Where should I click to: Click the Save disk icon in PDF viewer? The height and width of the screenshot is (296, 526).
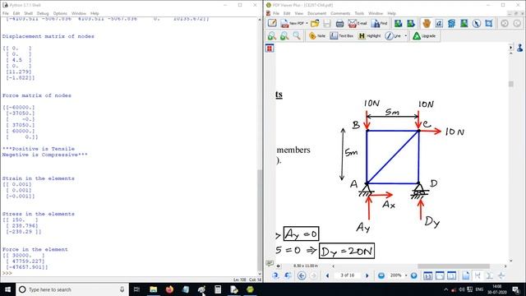tap(327, 23)
